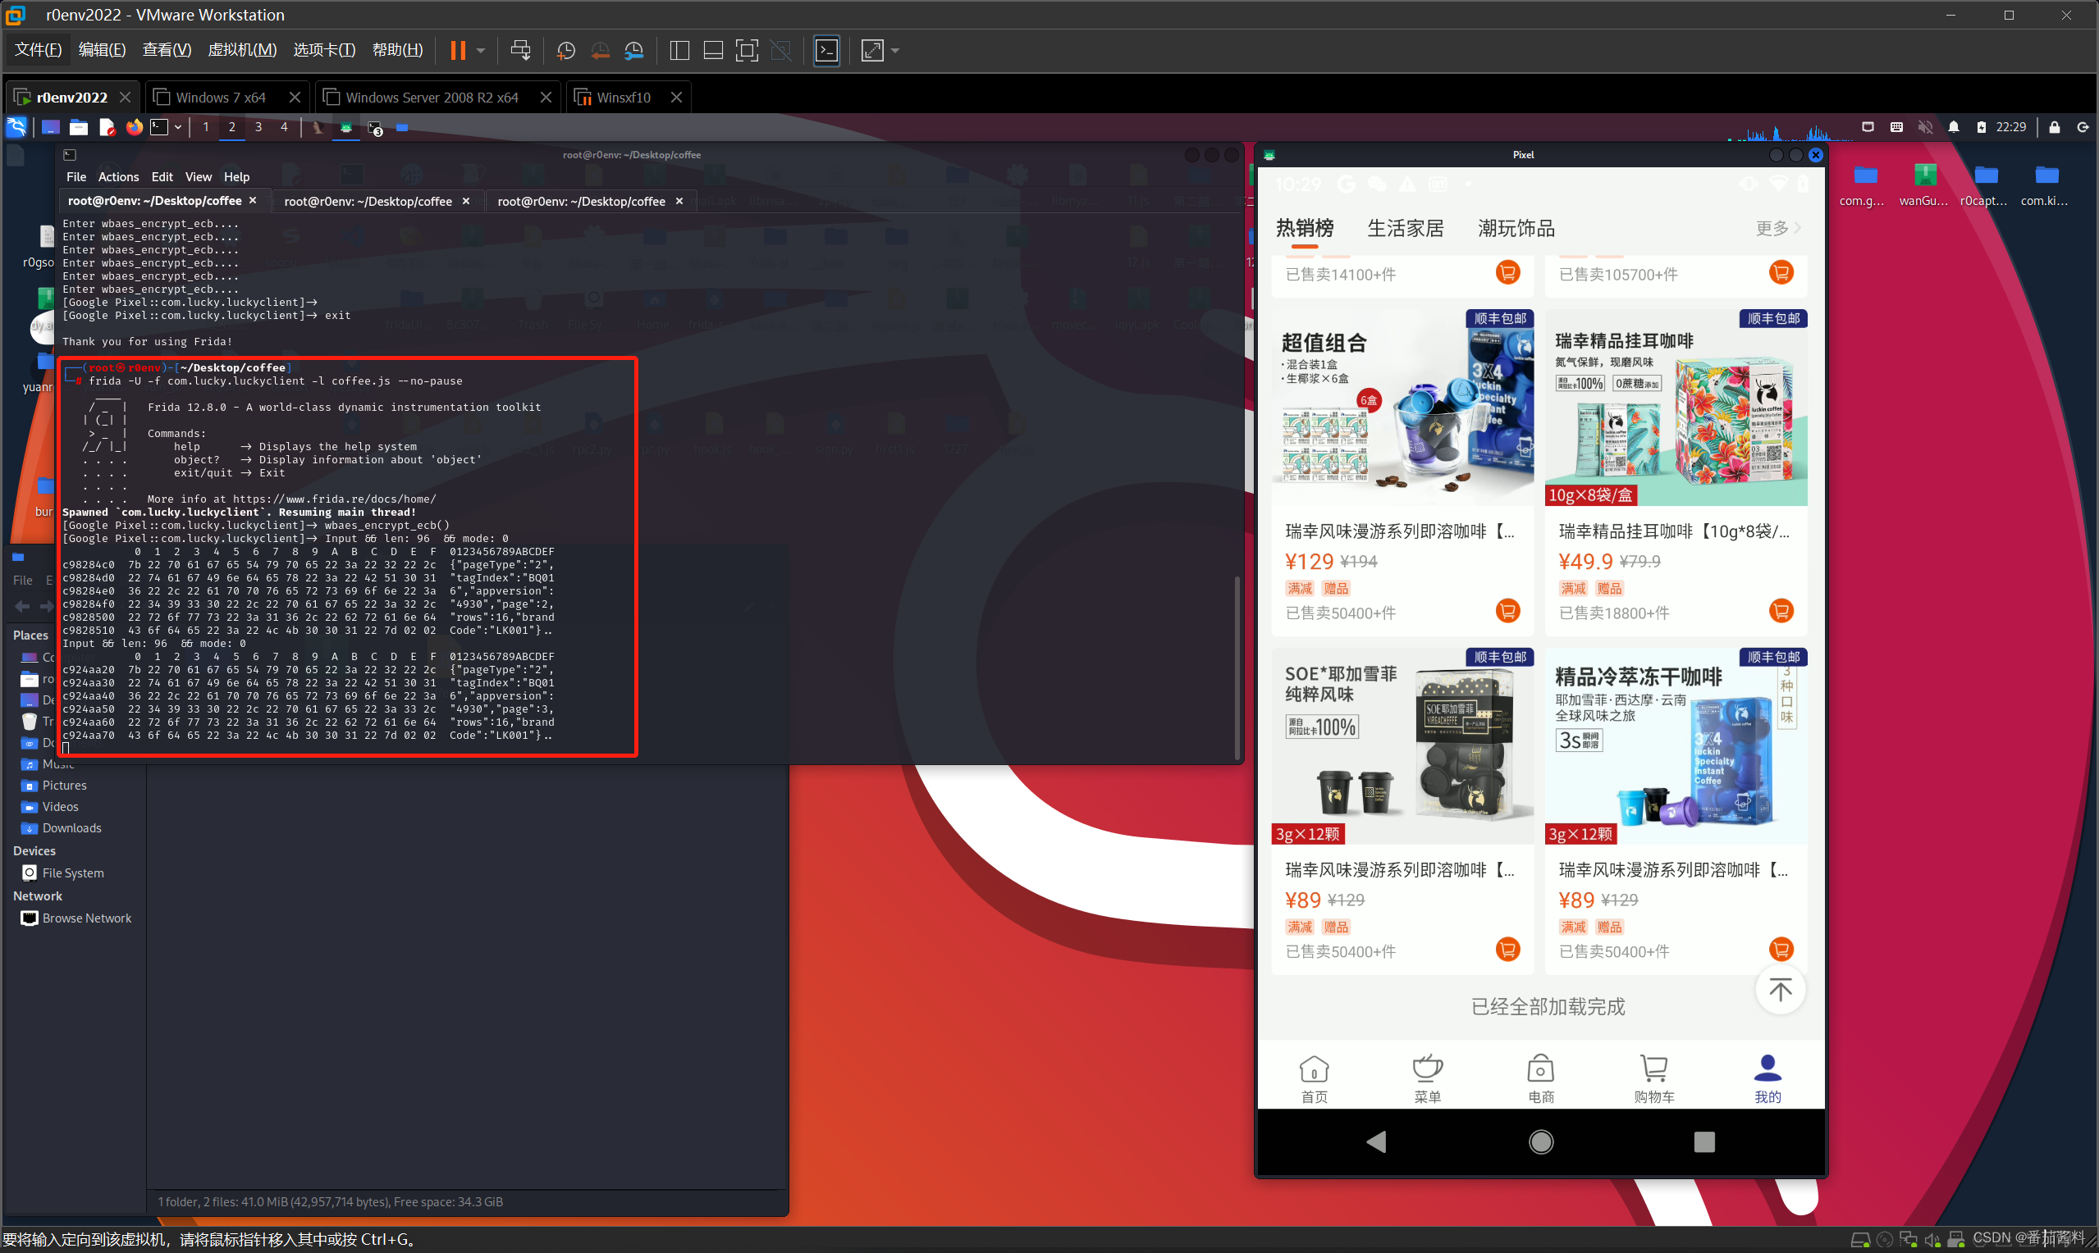Tap the Android recent apps square button

(1704, 1141)
